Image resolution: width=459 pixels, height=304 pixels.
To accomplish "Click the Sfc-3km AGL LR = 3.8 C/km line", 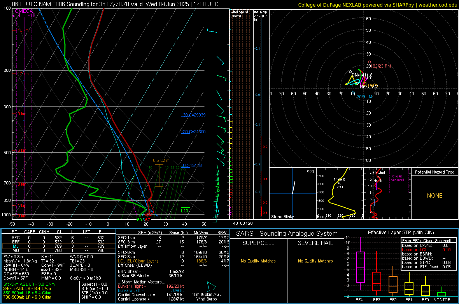I will (x=29, y=284).
